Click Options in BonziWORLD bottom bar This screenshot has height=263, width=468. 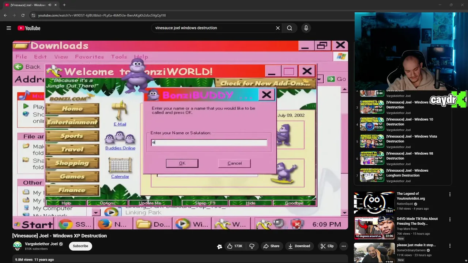pos(107,203)
